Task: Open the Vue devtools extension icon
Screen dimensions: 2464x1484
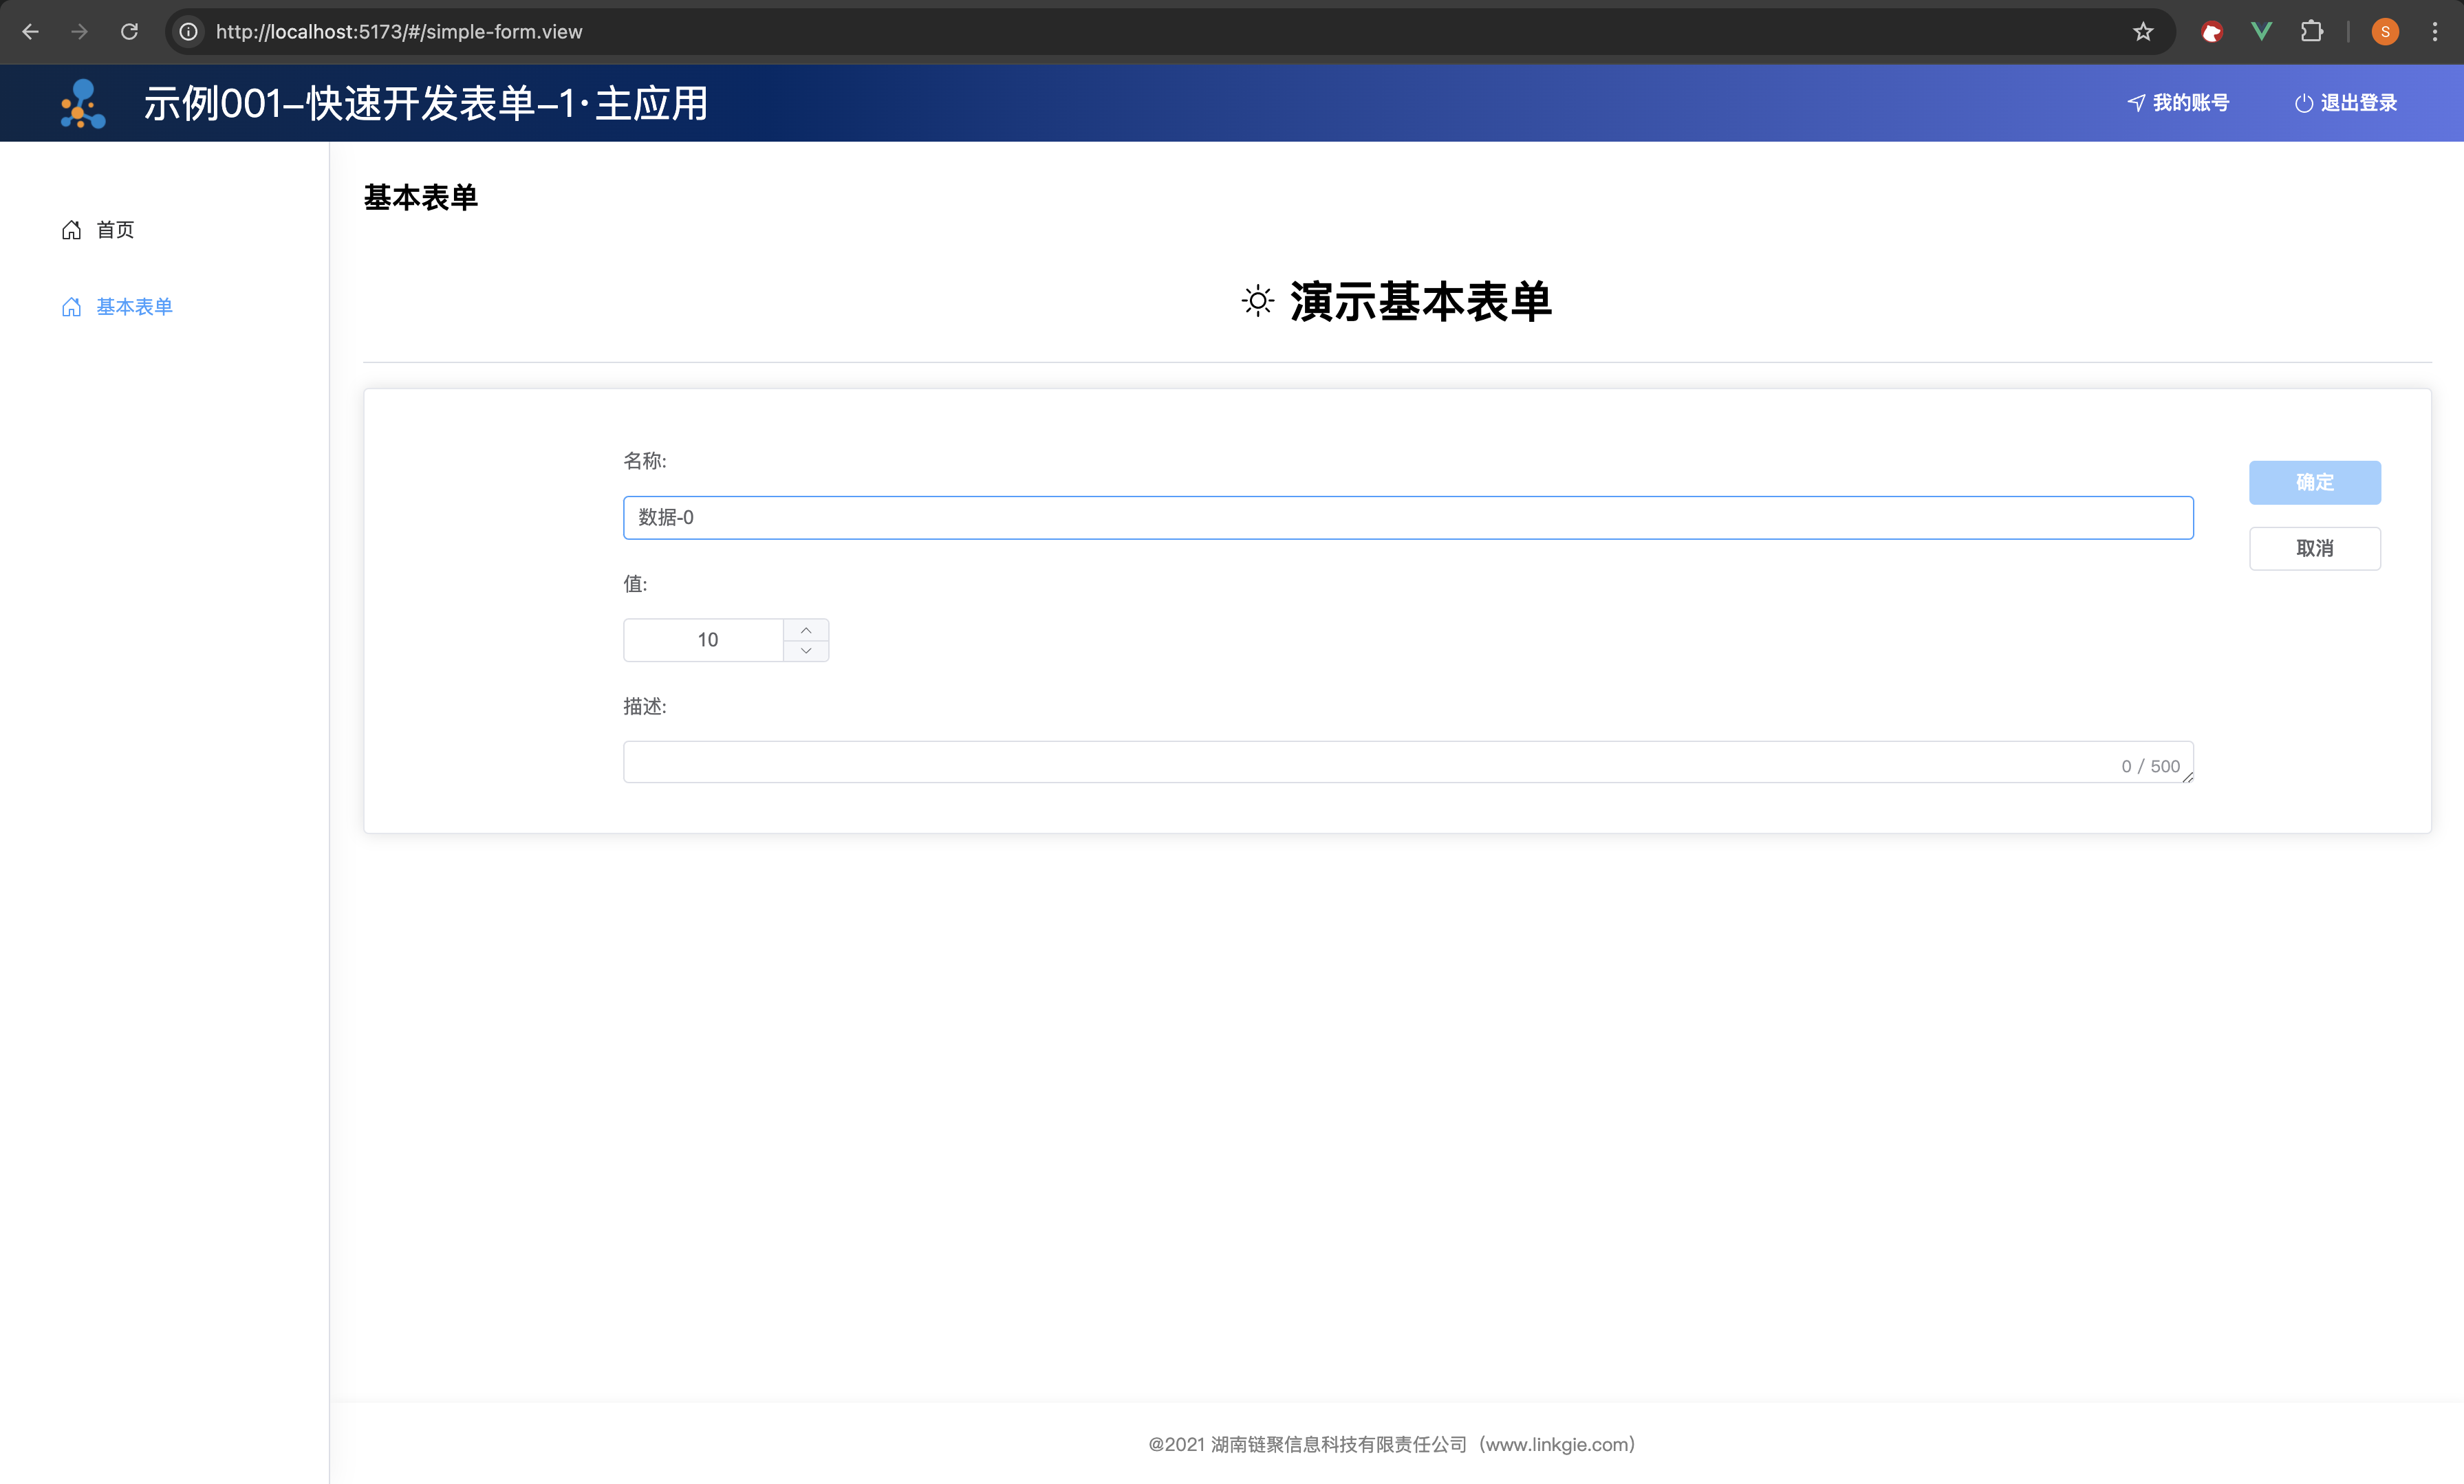Action: click(2261, 32)
